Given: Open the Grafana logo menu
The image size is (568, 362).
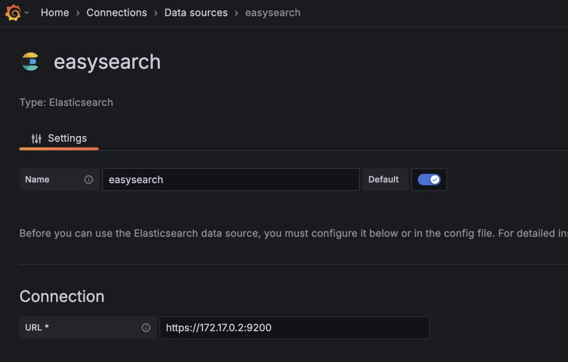Looking at the screenshot, I should 13,13.
